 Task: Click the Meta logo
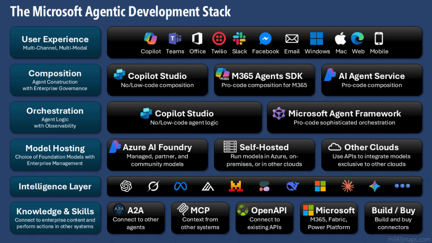[180, 186]
